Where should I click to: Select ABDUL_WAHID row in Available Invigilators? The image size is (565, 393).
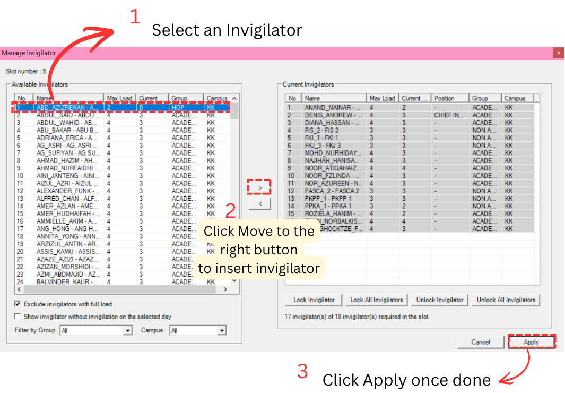(122, 123)
